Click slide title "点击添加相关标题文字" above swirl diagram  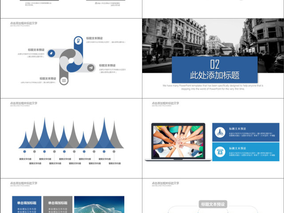coord(24,23)
